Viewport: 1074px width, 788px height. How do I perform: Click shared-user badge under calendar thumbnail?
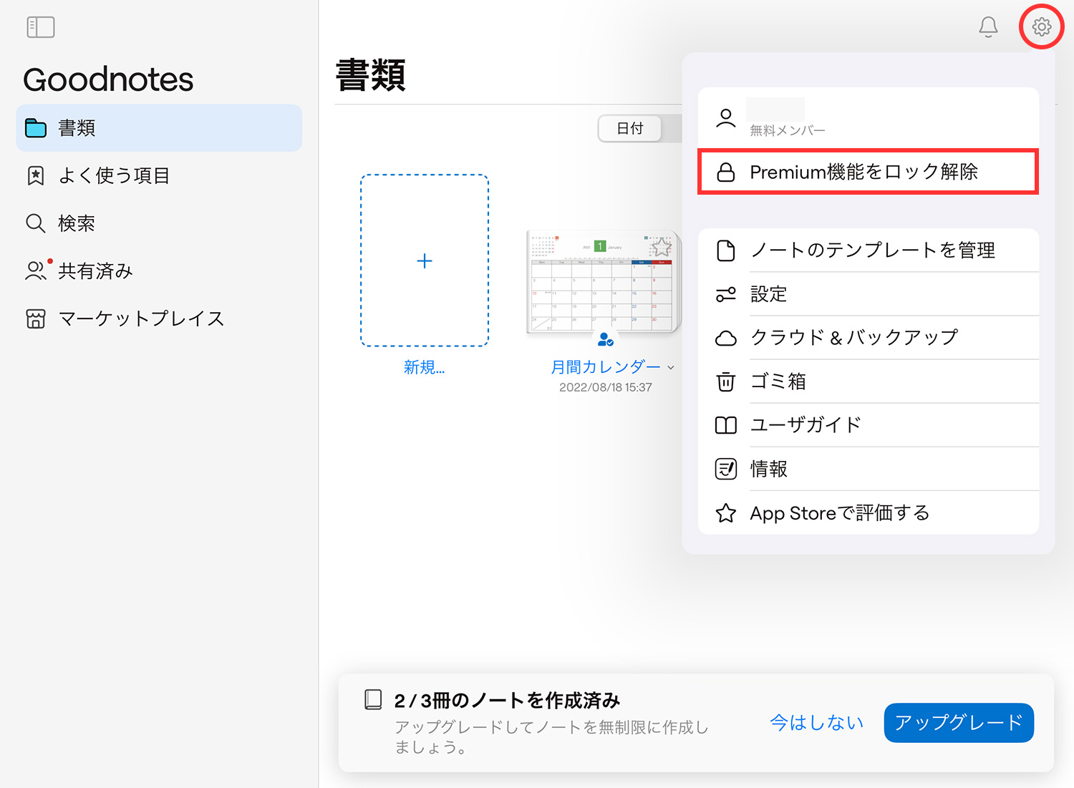pos(606,339)
